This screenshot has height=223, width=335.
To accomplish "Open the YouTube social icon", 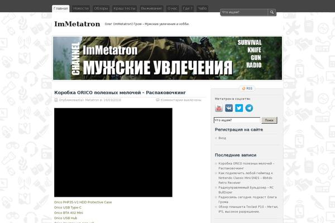I will (x=218, y=108).
